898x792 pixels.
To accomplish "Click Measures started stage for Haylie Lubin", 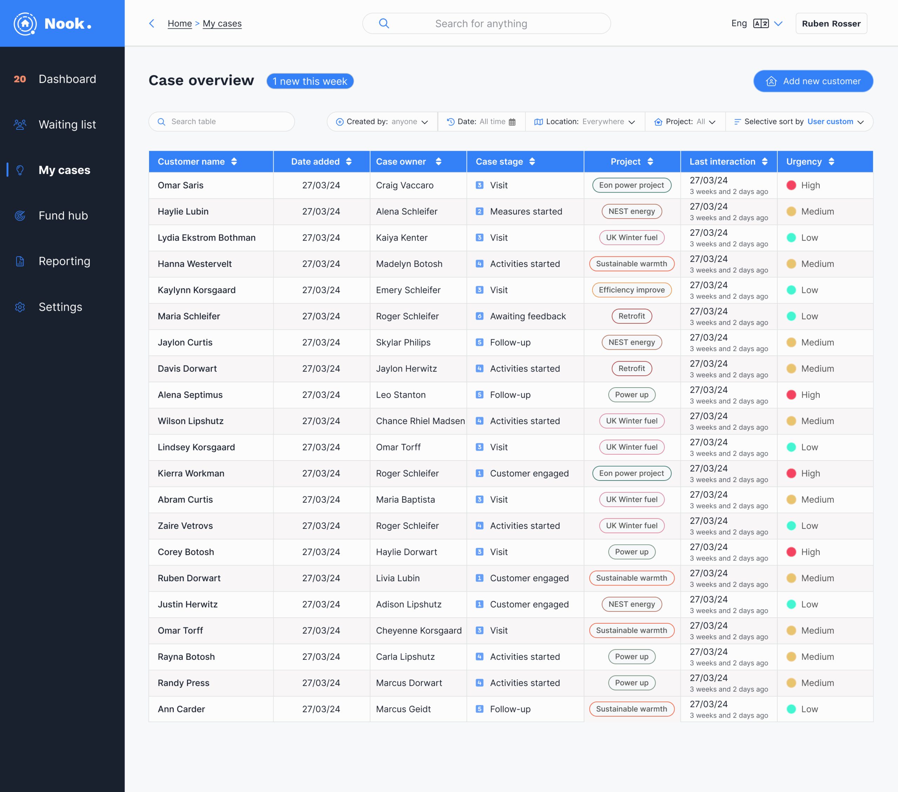I will (526, 212).
